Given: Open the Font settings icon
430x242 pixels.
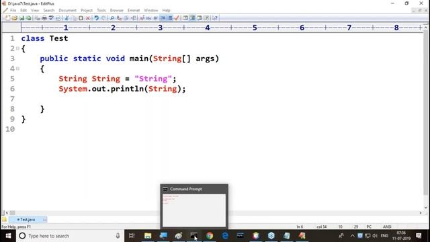Looking at the screenshot, I should pyautogui.click(x=142, y=18).
